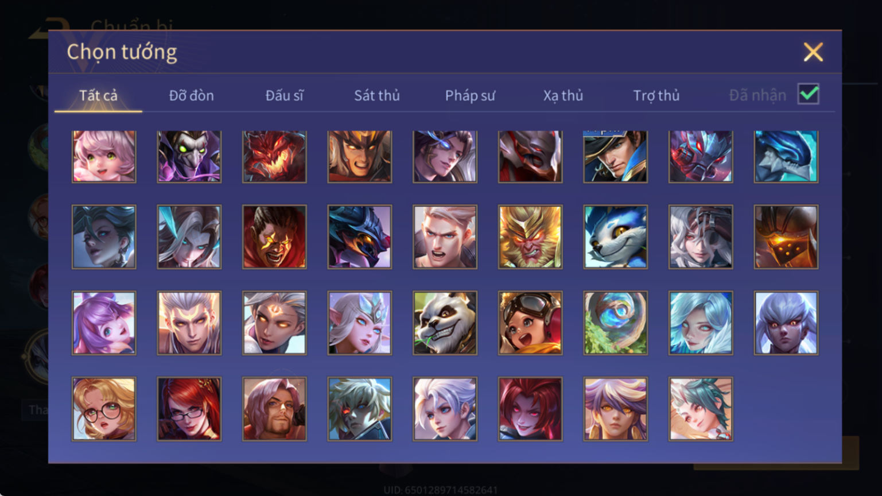Select the Đấu sĩ tab

(284, 95)
